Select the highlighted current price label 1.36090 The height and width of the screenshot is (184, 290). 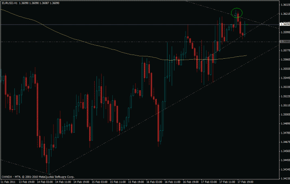pos(285,25)
